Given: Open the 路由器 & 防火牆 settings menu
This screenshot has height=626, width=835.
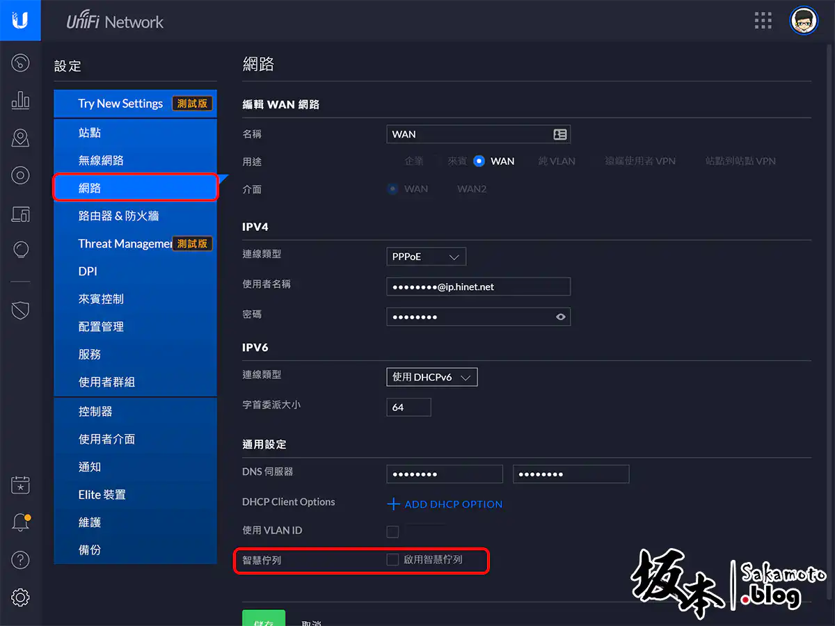Looking at the screenshot, I should [x=118, y=216].
